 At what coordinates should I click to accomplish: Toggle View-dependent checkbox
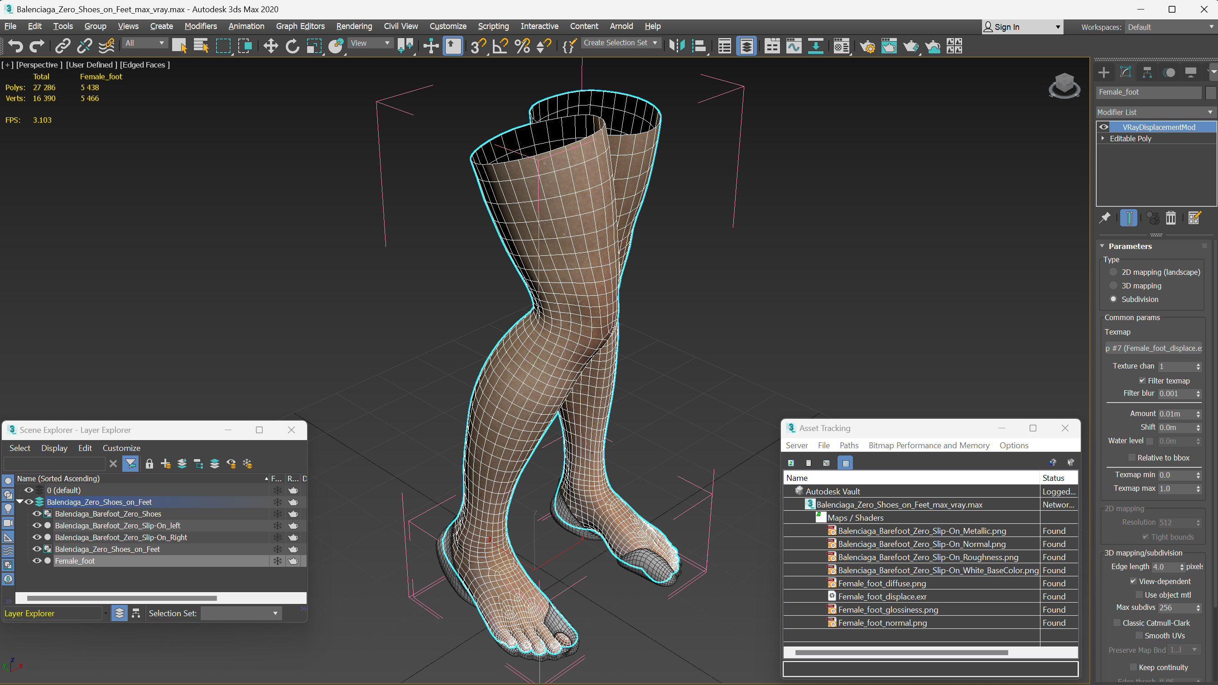tap(1133, 581)
